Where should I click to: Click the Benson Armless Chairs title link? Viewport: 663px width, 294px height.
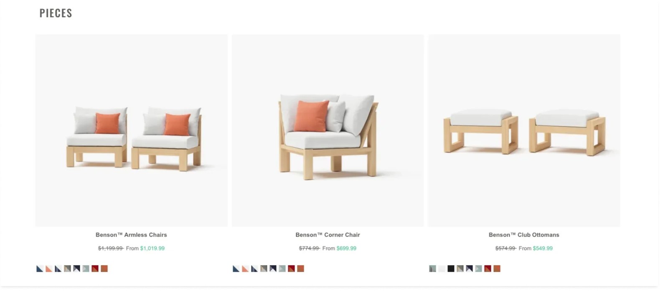pyautogui.click(x=131, y=235)
